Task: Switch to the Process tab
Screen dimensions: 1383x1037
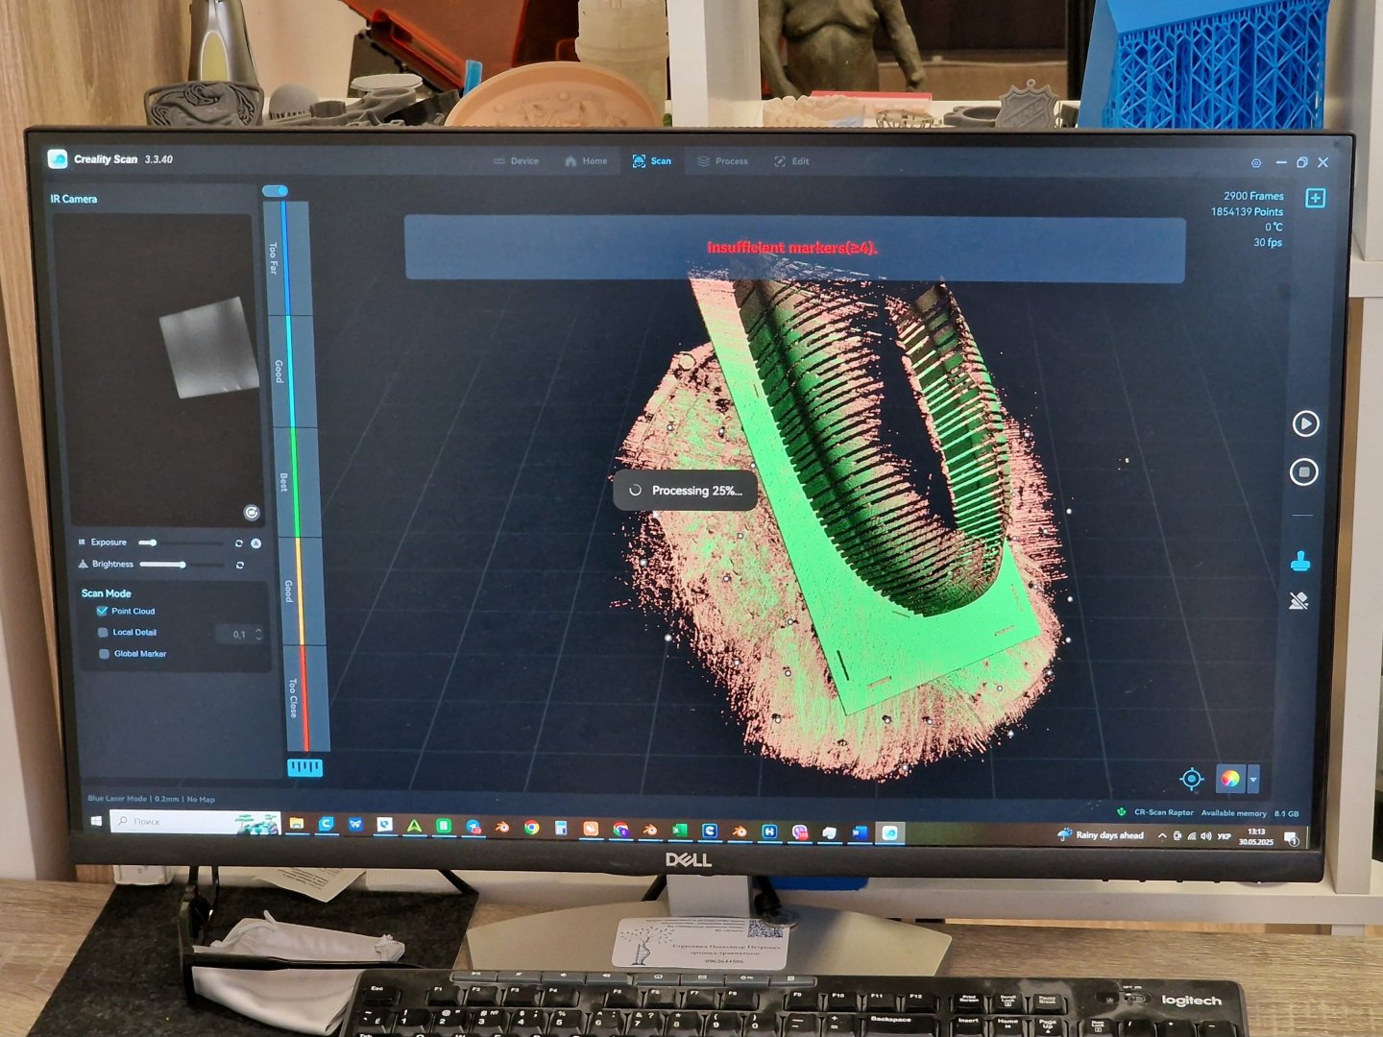Action: click(722, 161)
